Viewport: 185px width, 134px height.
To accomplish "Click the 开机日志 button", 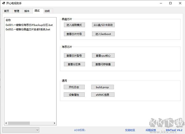I will (74, 87).
